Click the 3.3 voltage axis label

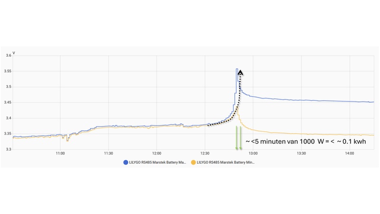click(8, 149)
